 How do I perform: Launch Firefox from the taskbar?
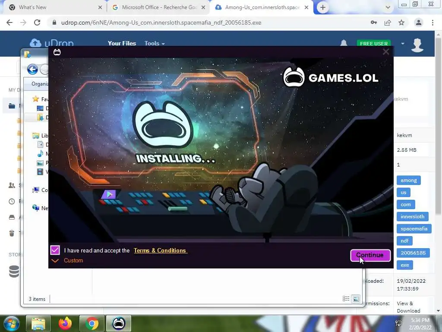(65, 323)
